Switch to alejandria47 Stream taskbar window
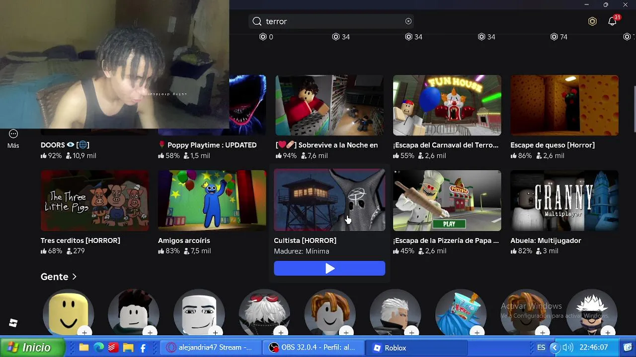The height and width of the screenshot is (357, 636). click(x=210, y=348)
